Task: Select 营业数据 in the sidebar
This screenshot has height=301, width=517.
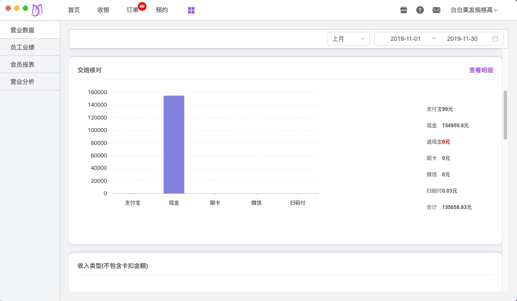Action: tap(22, 30)
